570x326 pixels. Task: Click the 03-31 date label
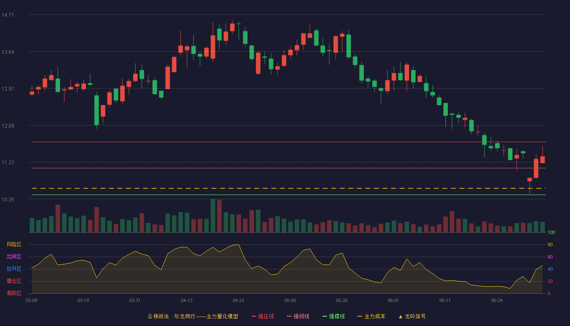point(135,300)
